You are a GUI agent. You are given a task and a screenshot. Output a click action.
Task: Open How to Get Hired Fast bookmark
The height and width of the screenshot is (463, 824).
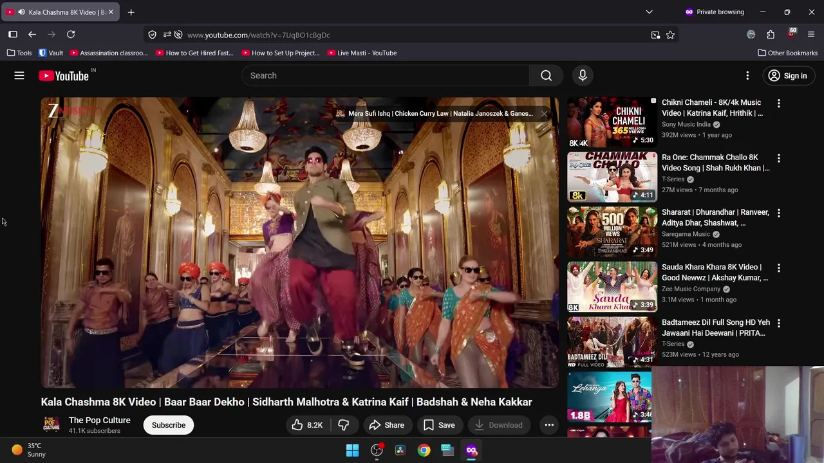pos(194,53)
